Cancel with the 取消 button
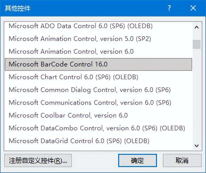Image resolution: width=206 pixels, height=173 pixels. pyautogui.click(x=182, y=160)
